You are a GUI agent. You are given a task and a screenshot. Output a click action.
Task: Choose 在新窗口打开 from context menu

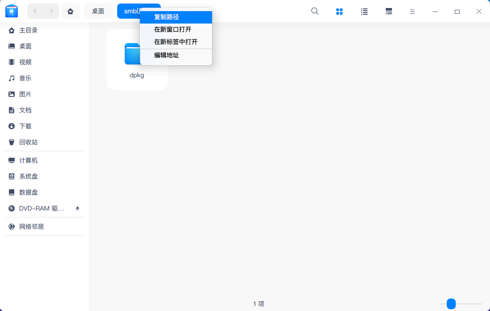(x=176, y=30)
